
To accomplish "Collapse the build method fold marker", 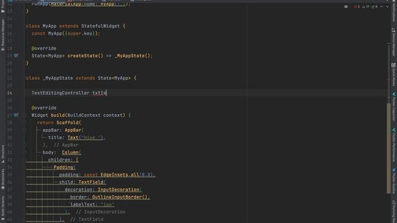I will tap(24, 115).
